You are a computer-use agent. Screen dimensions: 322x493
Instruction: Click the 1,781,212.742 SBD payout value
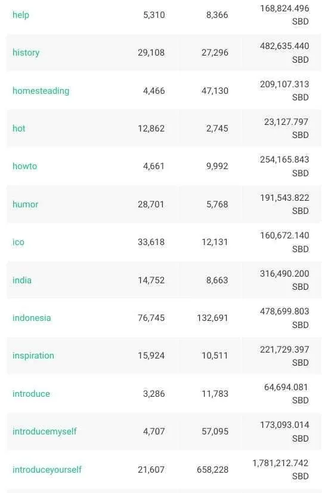[x=281, y=470]
